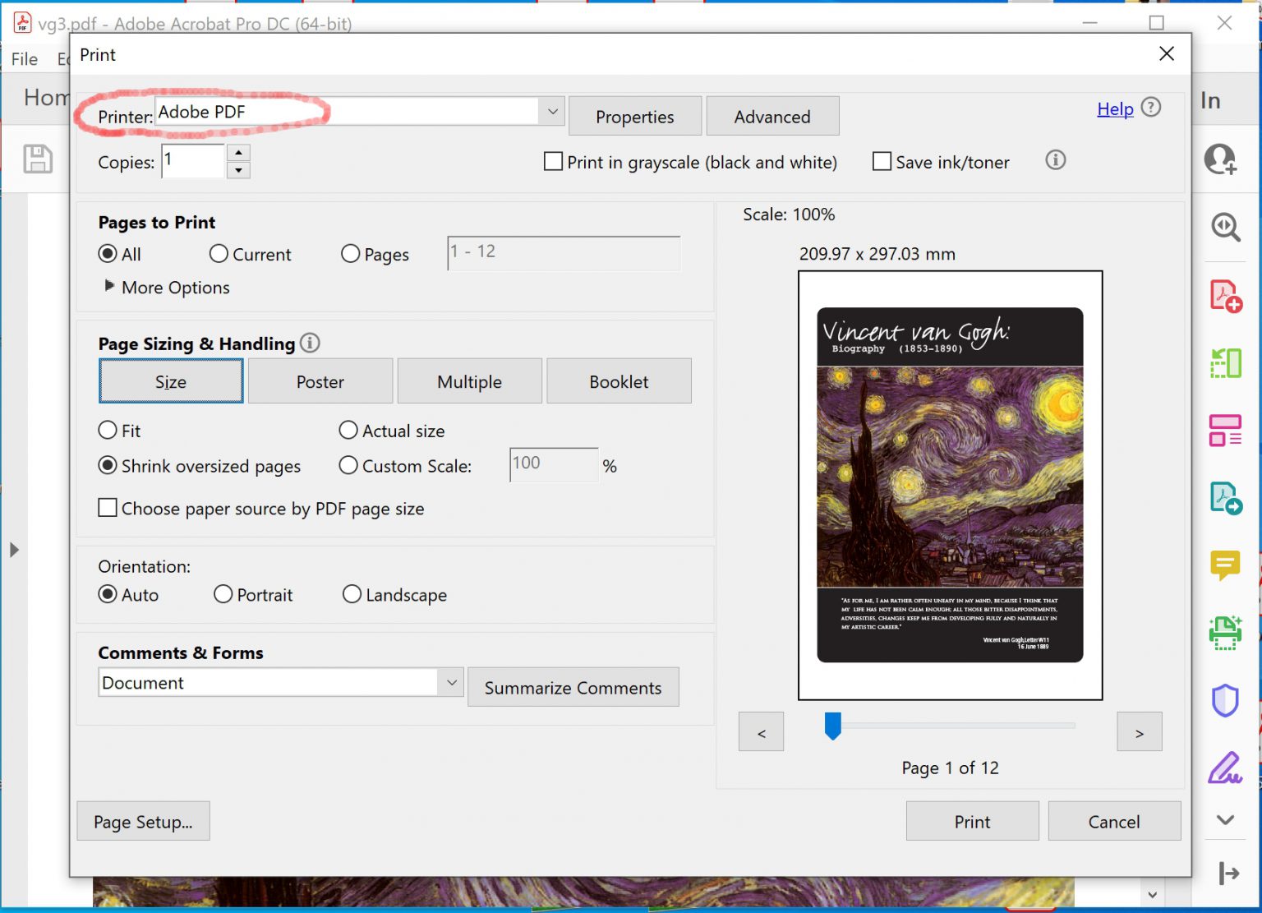The width and height of the screenshot is (1262, 913).
Task: Open the Search tool magnifier icon
Action: (1225, 228)
